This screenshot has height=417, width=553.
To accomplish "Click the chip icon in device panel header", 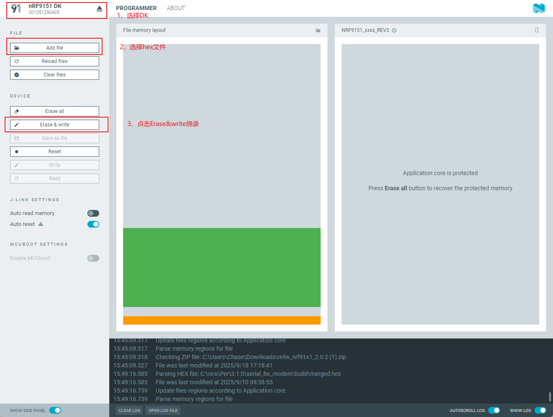I will (537, 30).
